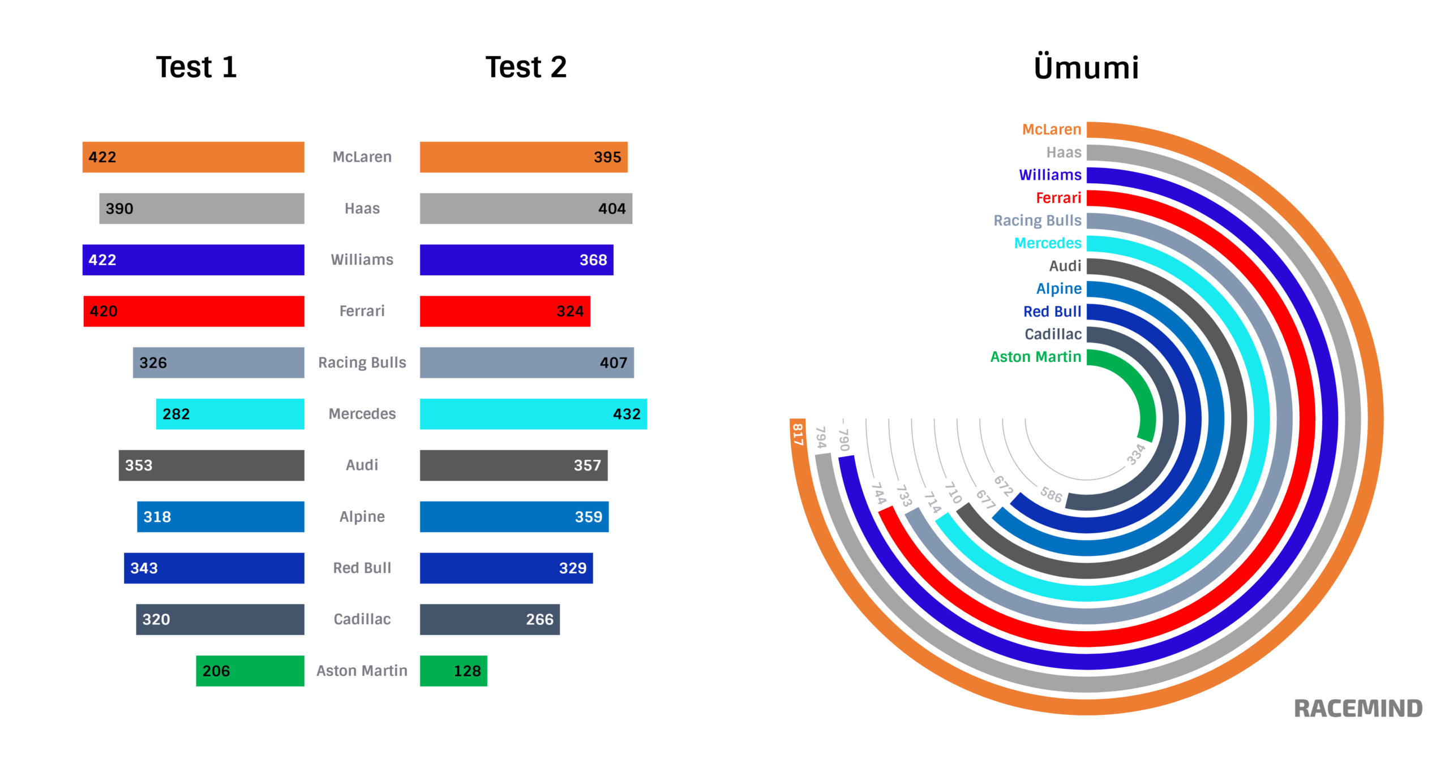Click the Audi label between the bar charts
Viewport: 1449px width, 760px height.
362,465
